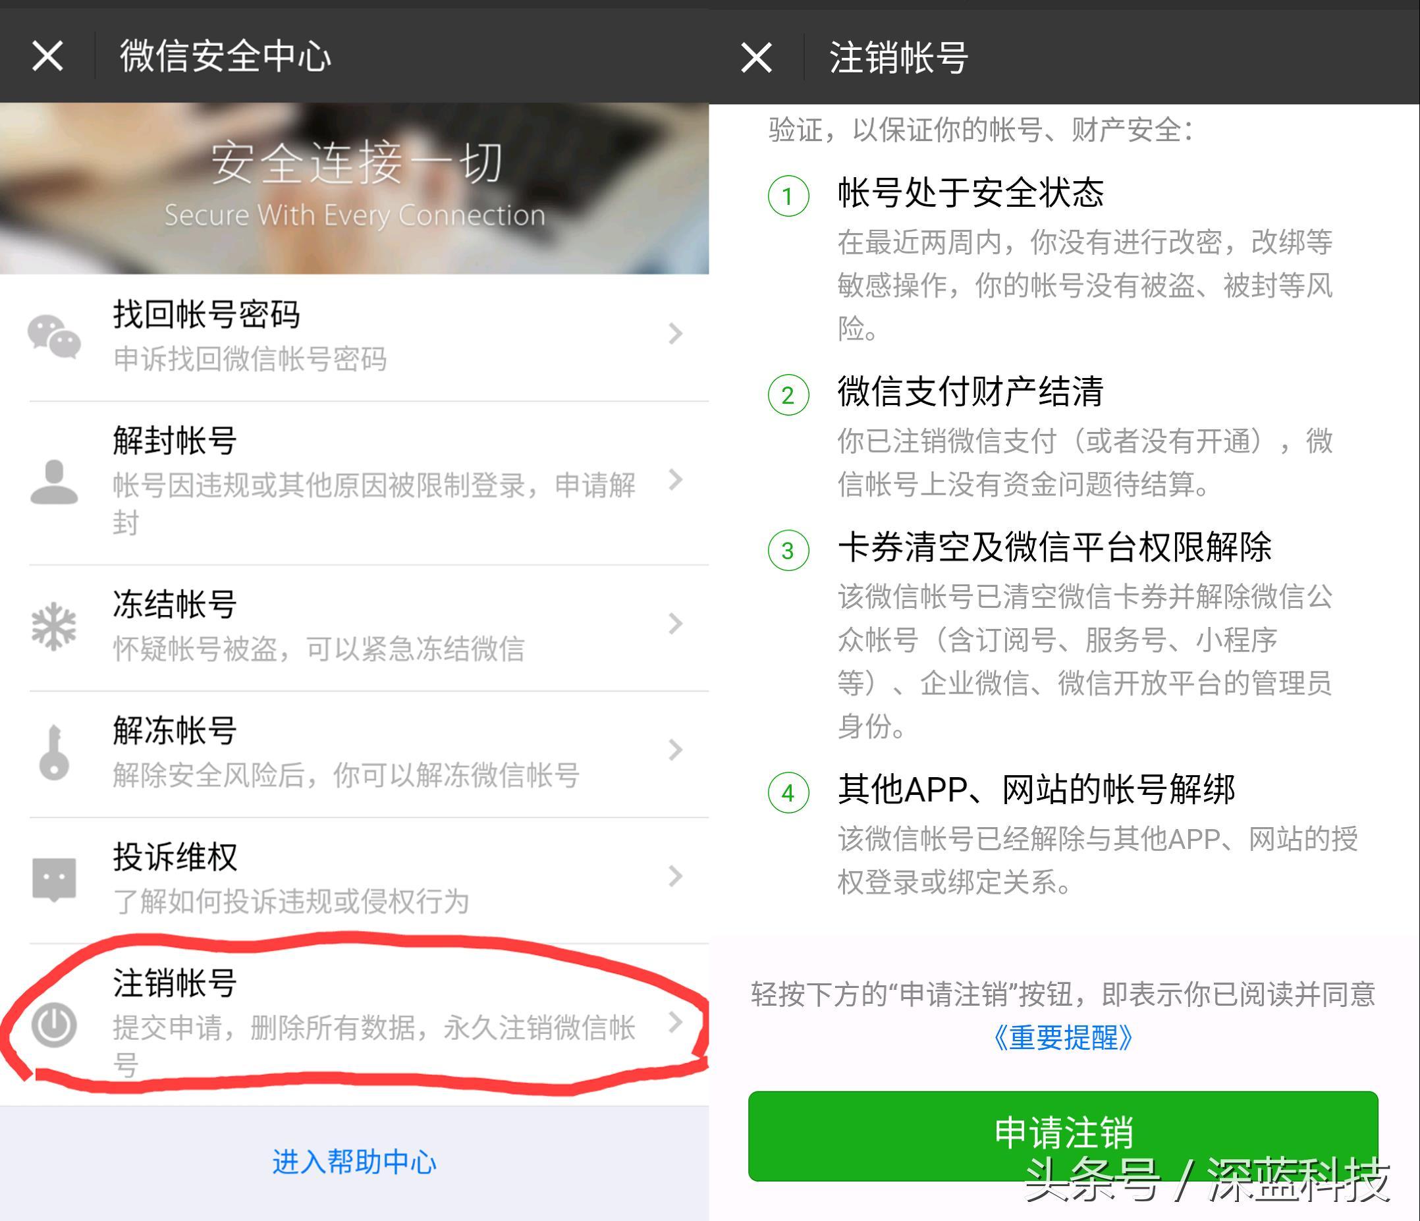Open the 进入帮助中心 link
Image resolution: width=1420 pixels, height=1221 pixels.
point(354,1161)
